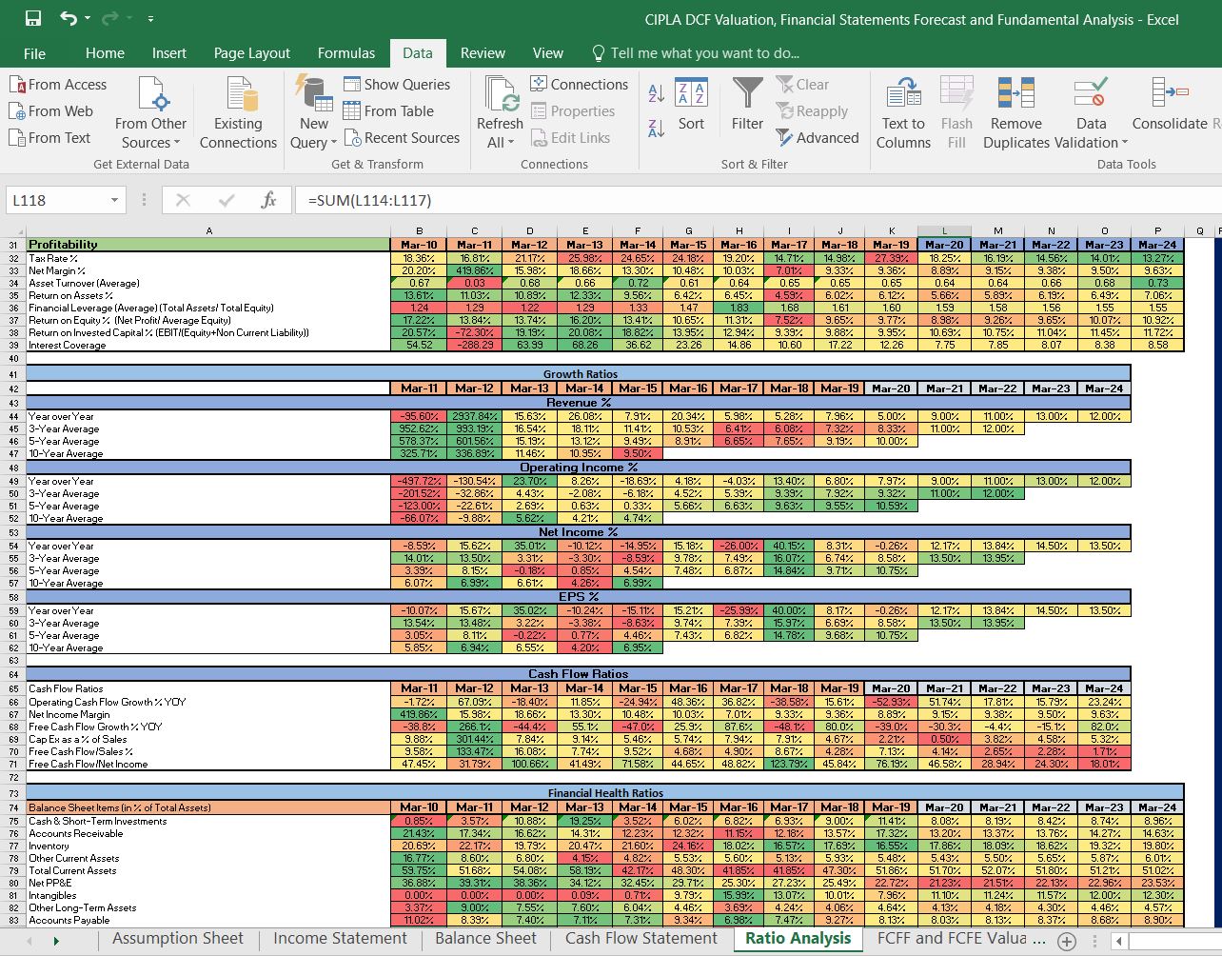Import data From Text
Screen dimensions: 1222x956
coord(49,138)
